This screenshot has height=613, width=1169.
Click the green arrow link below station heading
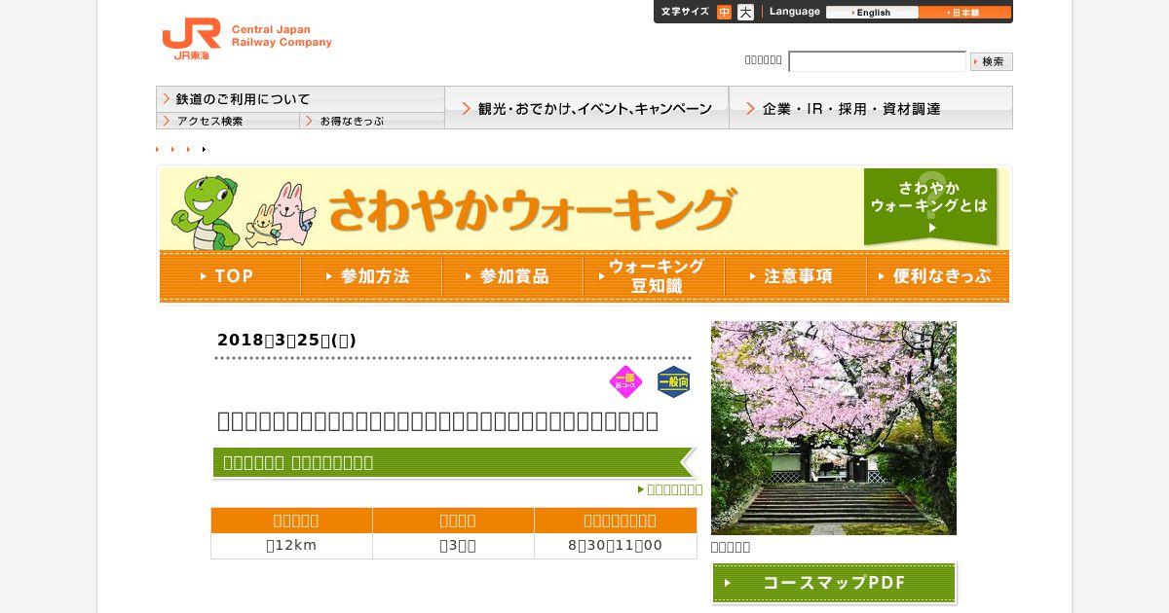tap(670, 489)
